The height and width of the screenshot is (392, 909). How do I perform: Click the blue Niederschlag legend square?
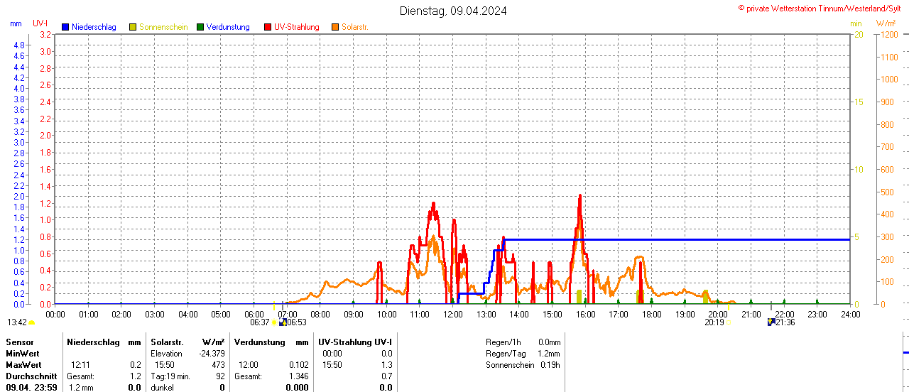coord(66,27)
